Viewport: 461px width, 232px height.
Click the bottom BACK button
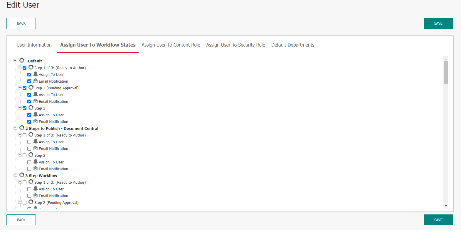pos(21,220)
